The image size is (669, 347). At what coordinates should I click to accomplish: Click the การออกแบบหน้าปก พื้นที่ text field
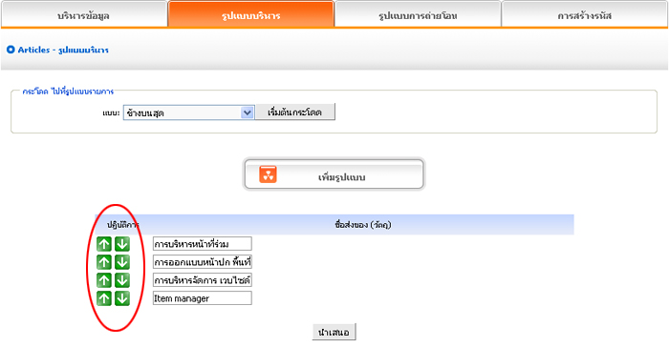[203, 262]
